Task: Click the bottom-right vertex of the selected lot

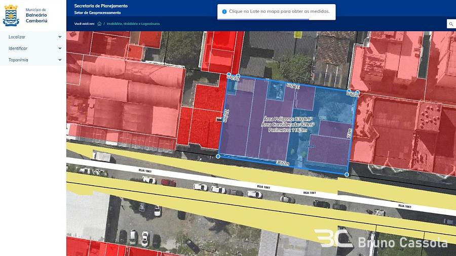Action: point(347,175)
